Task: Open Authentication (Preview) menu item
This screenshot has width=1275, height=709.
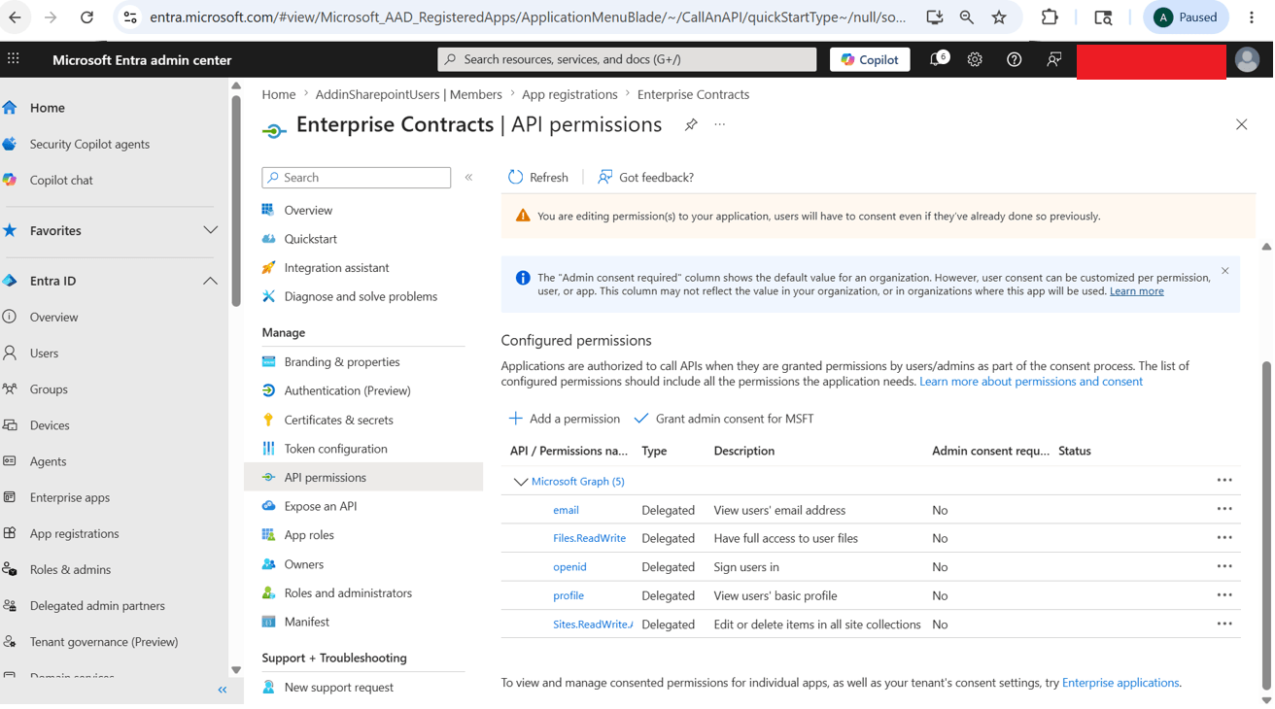Action: point(347,390)
